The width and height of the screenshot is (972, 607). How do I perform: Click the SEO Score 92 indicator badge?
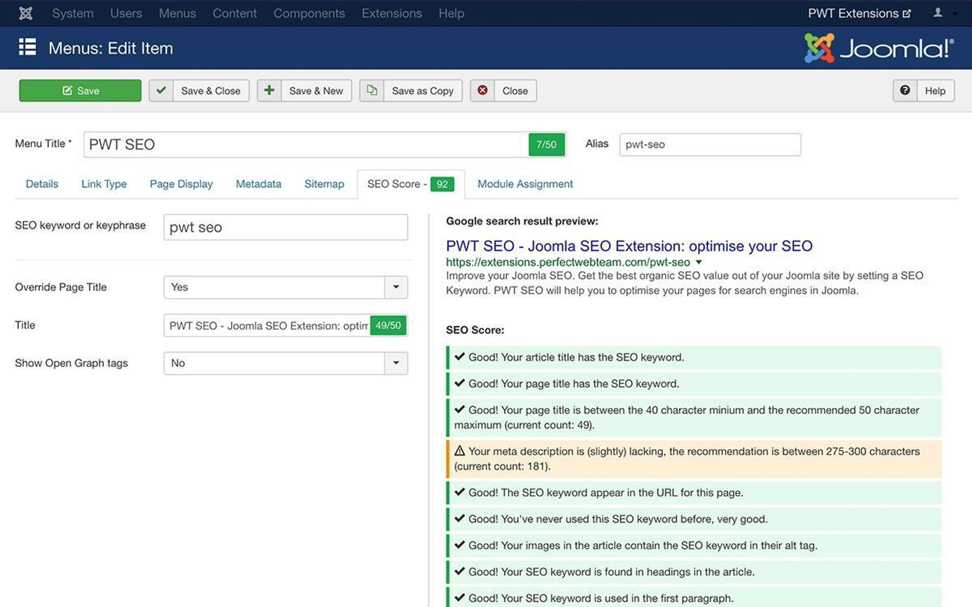(442, 184)
